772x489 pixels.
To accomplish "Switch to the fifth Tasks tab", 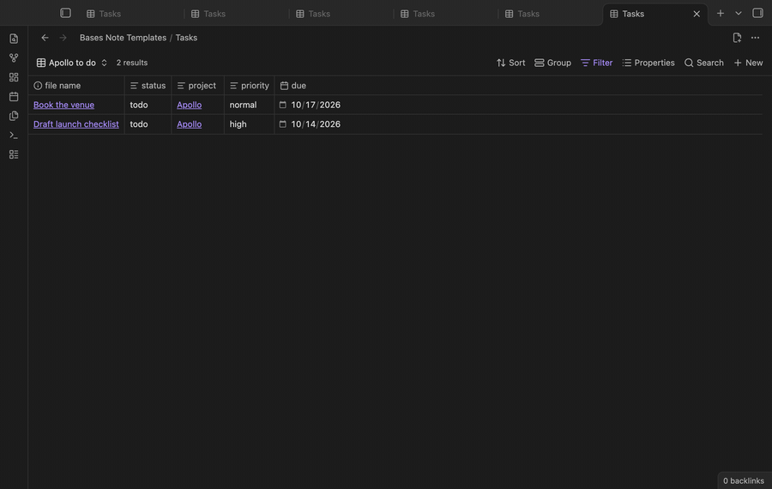I will [550, 14].
